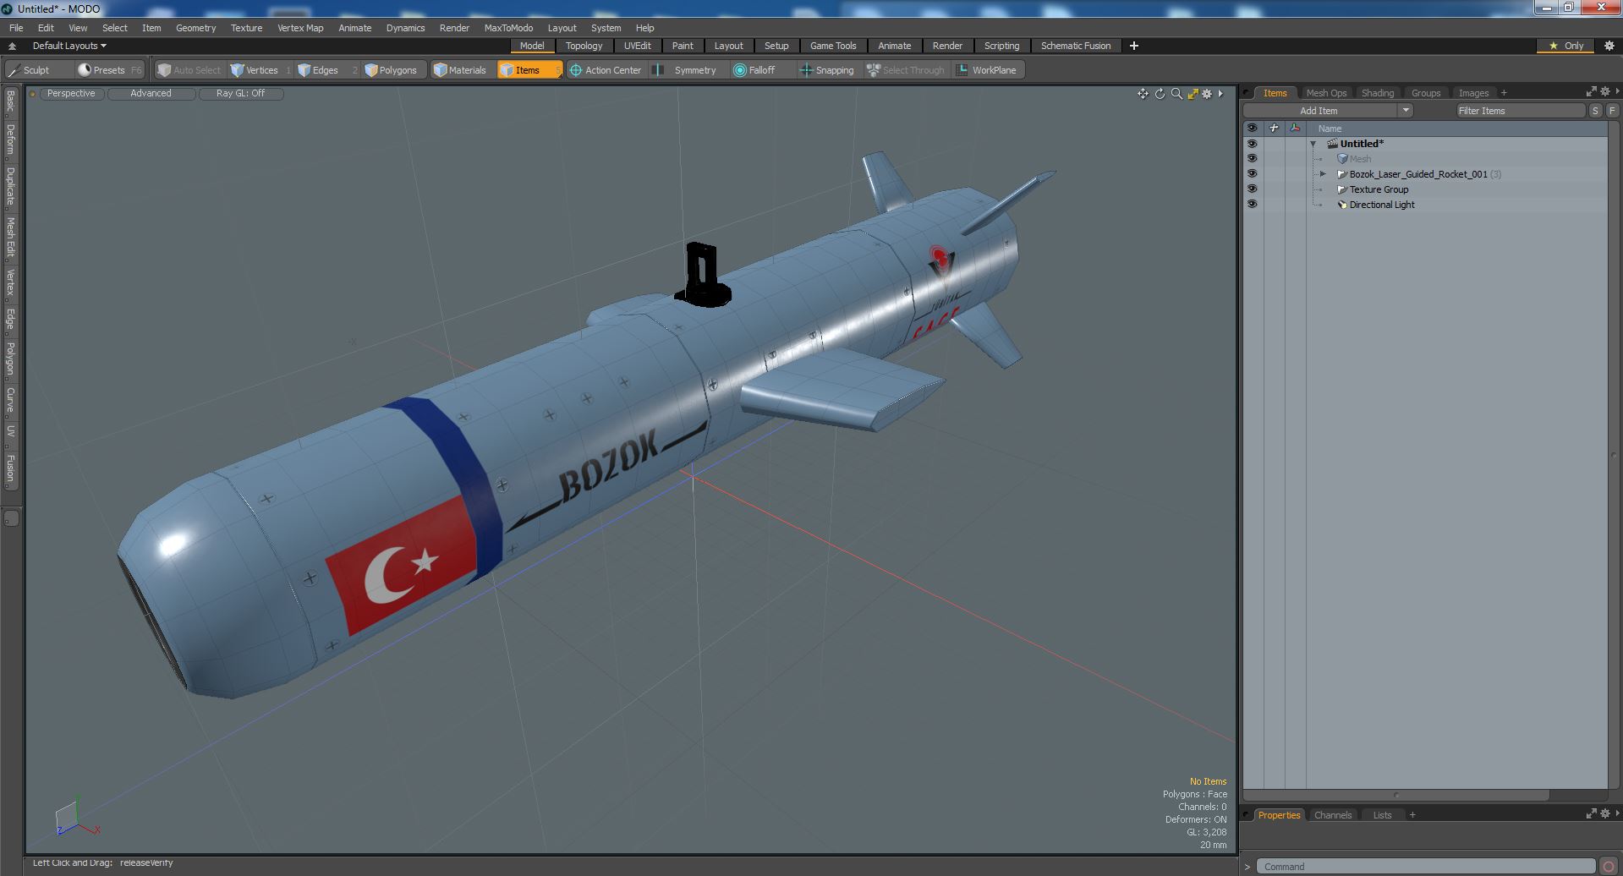Open the Action Center options
Image resolution: width=1623 pixels, height=876 pixels.
point(606,70)
